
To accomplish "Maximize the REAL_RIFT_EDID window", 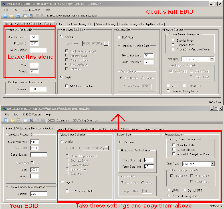I will point(216,4).
